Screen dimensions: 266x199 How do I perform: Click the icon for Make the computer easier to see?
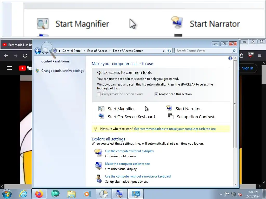98,166
